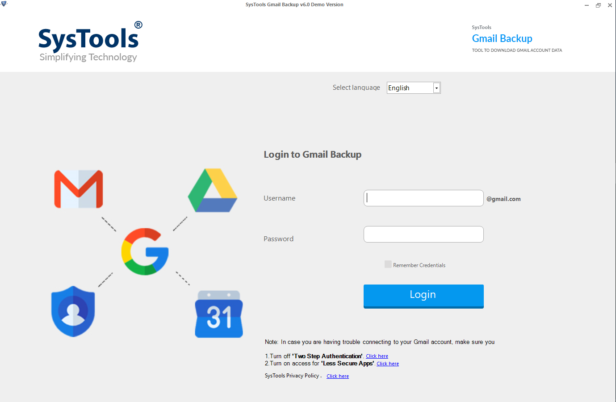
Task: Open Two Step Authentication 'Click here' link
Action: tap(377, 356)
